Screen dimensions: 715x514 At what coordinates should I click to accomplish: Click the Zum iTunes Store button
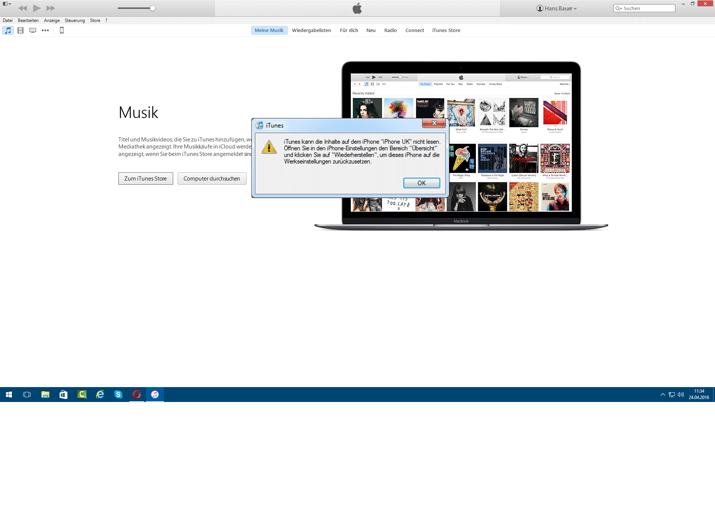click(x=146, y=179)
